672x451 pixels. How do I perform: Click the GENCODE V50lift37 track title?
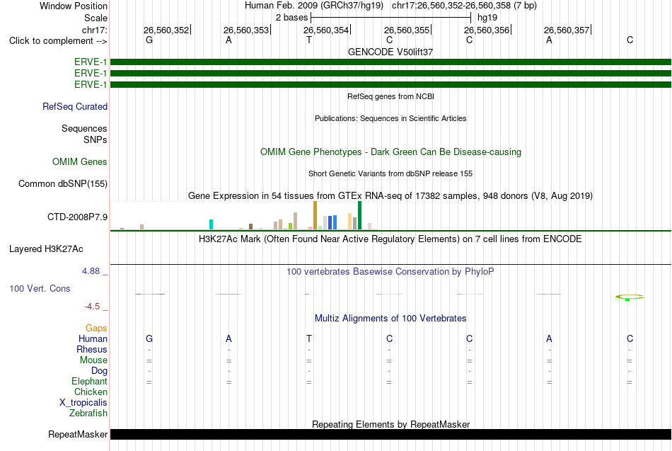point(390,52)
